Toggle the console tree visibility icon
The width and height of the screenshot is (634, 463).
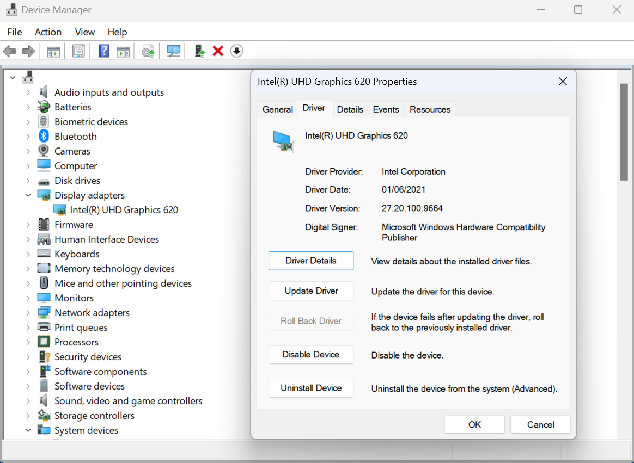click(52, 51)
